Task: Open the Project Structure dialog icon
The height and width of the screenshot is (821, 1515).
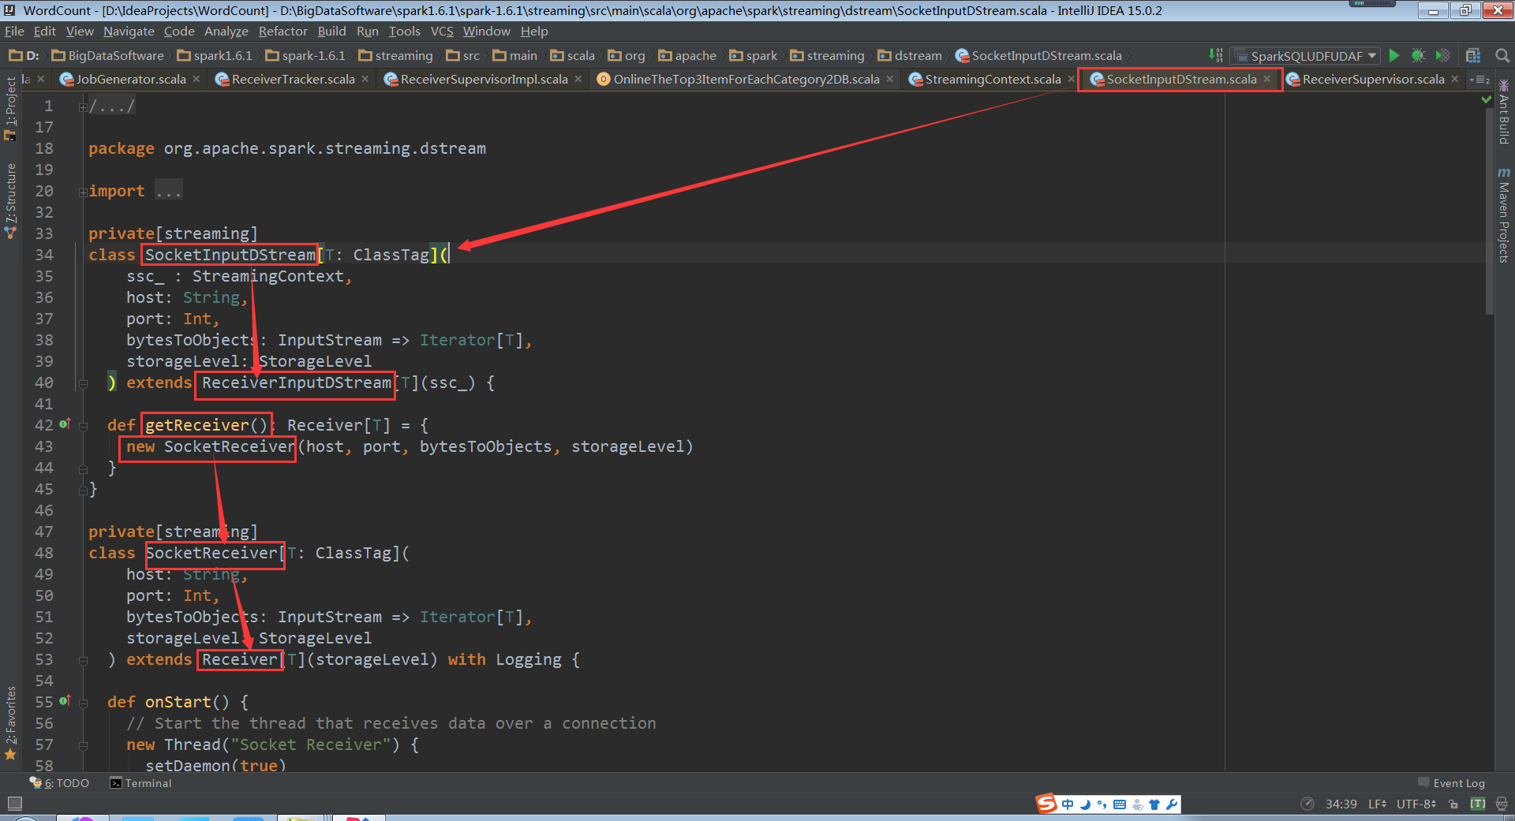Action: tap(1473, 55)
